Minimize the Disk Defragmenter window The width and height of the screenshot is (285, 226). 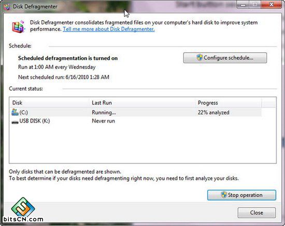pos(243,5)
